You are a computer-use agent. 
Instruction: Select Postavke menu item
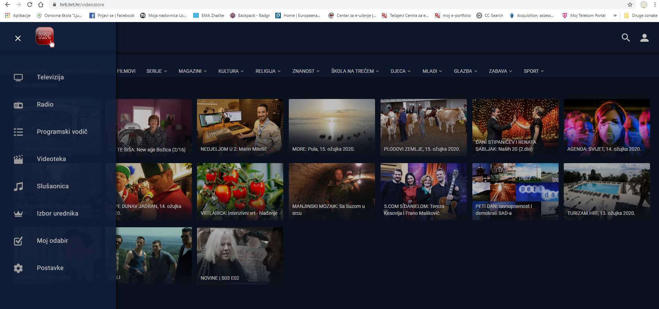[x=50, y=268]
